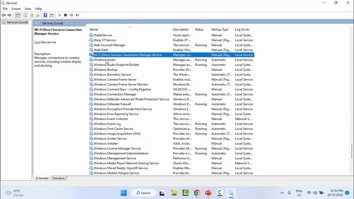Viewport: 354px width, 199px height.
Task: Click the Forward arrow in the toolbar
Action: pos(9,15)
